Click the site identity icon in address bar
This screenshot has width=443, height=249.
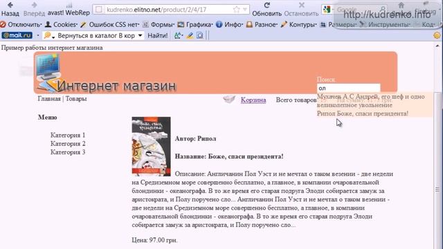(x=98, y=10)
